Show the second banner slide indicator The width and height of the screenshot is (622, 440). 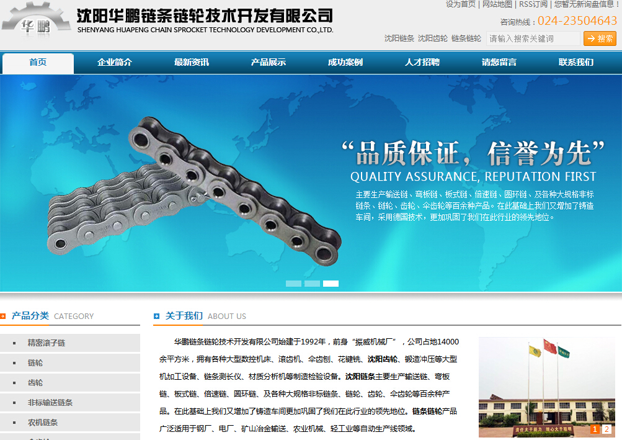click(x=312, y=284)
